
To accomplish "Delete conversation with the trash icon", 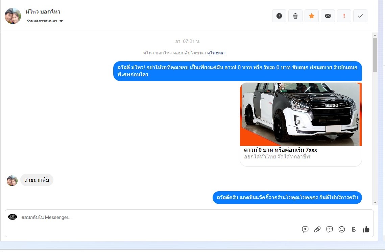I will 295,16.
